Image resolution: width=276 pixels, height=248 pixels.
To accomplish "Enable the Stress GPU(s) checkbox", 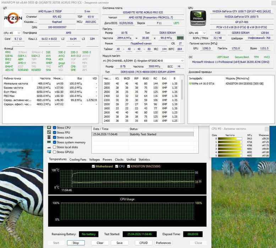I will click(x=55, y=152).
